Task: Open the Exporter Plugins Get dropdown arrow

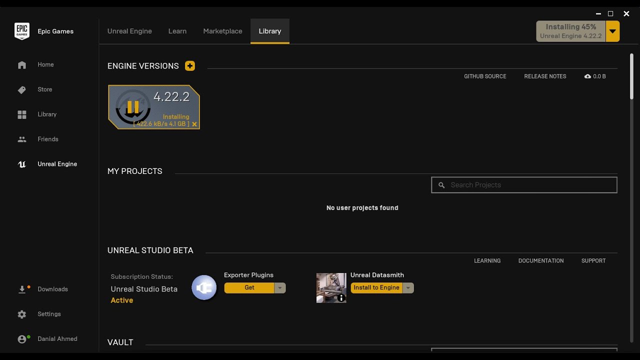Action: (280, 288)
